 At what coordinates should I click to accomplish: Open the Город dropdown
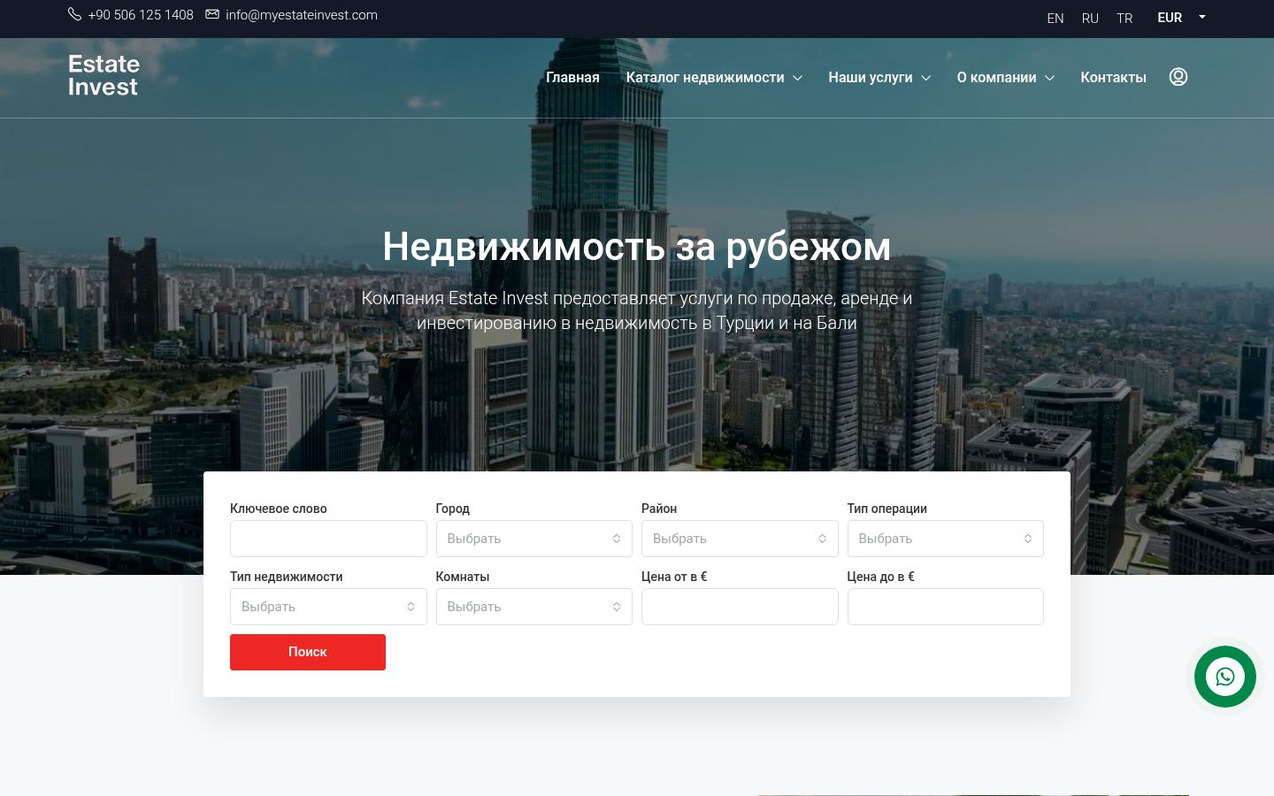click(534, 539)
